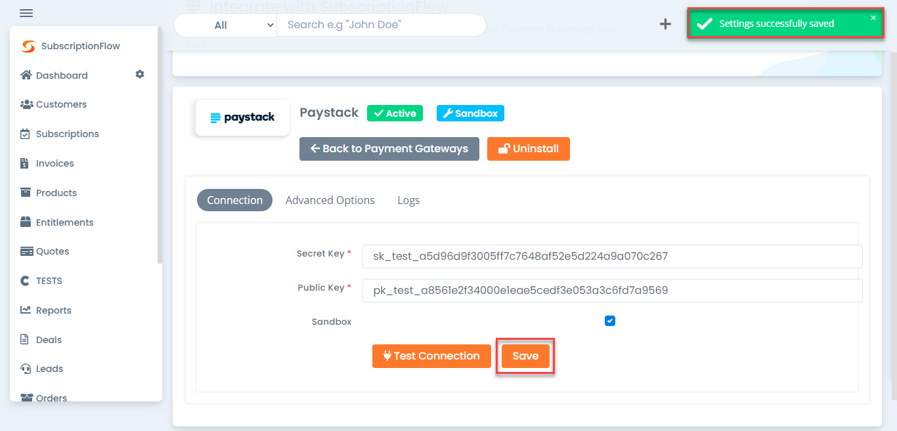This screenshot has height=431, width=897.
Task: Open the Invoices section
Action: coord(56,163)
